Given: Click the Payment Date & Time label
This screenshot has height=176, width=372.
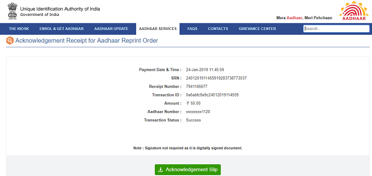Looking at the screenshot, I should point(160,70).
